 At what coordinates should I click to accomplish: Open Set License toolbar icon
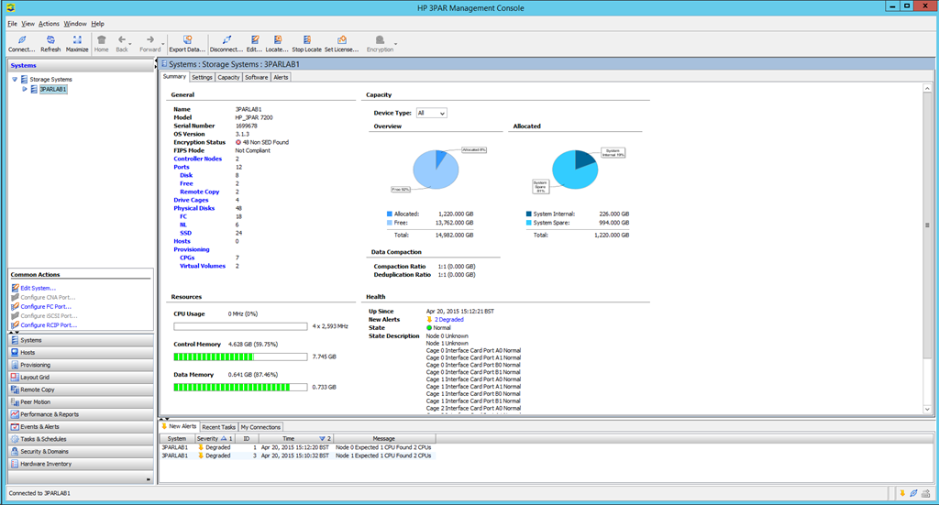coord(341,44)
